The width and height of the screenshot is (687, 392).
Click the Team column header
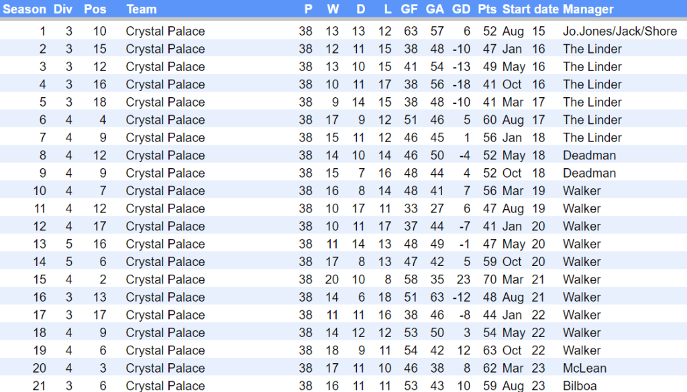141,9
